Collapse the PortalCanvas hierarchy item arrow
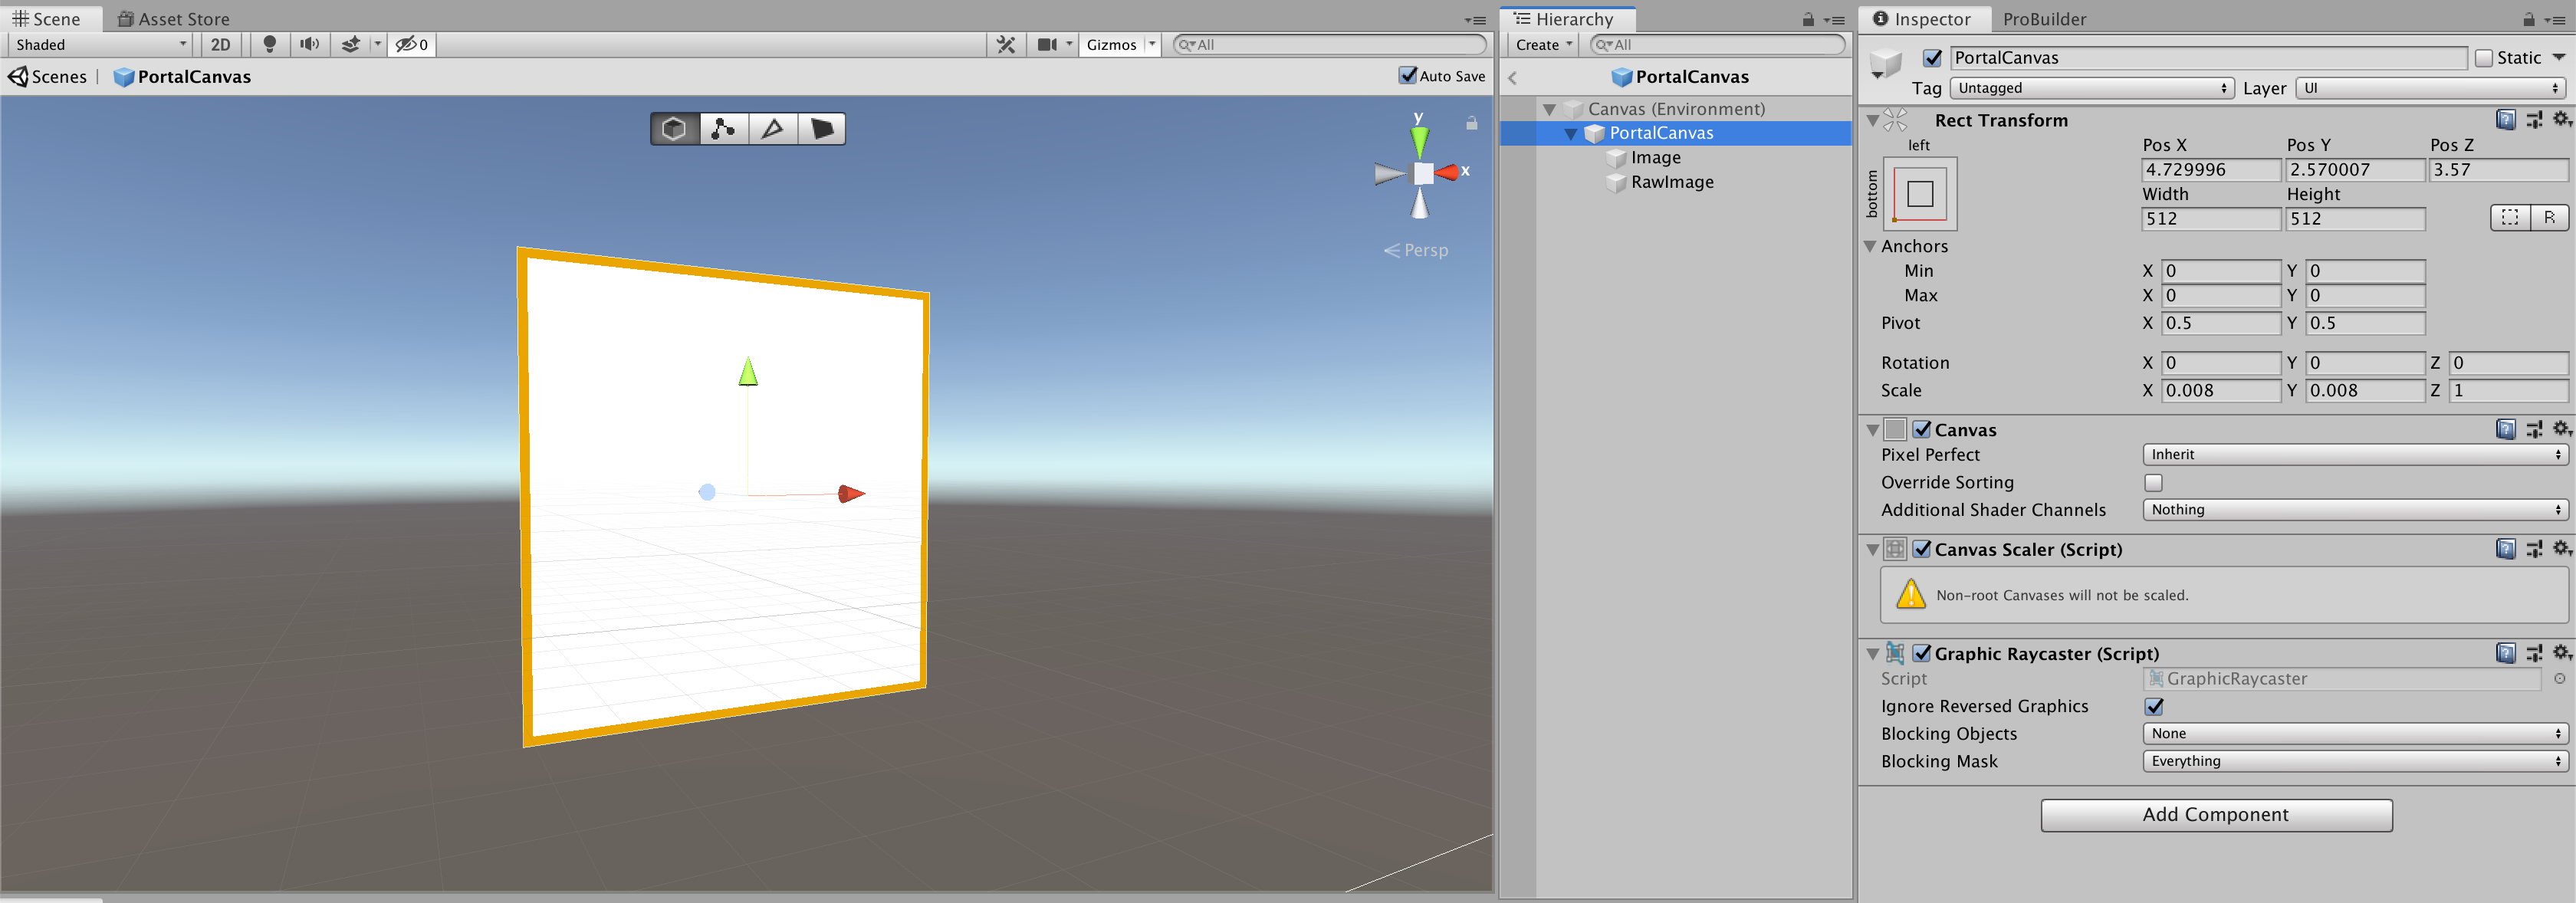 pyautogui.click(x=1570, y=134)
